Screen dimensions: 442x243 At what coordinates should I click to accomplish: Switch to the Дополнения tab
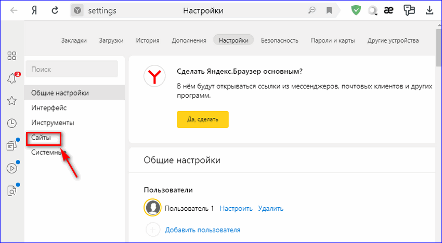tap(189, 40)
